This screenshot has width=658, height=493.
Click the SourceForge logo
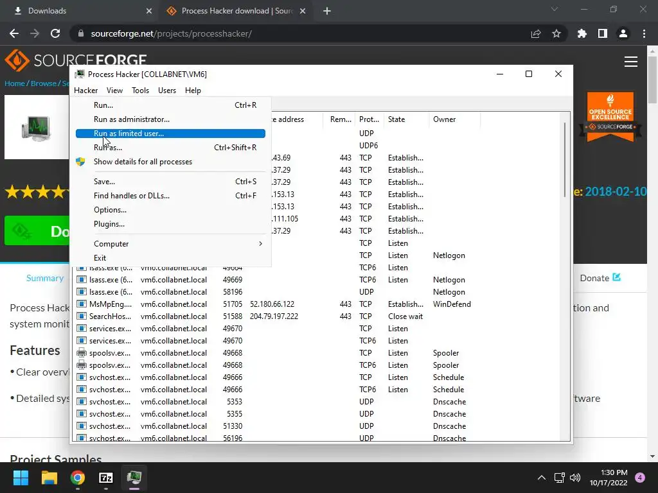click(76, 60)
